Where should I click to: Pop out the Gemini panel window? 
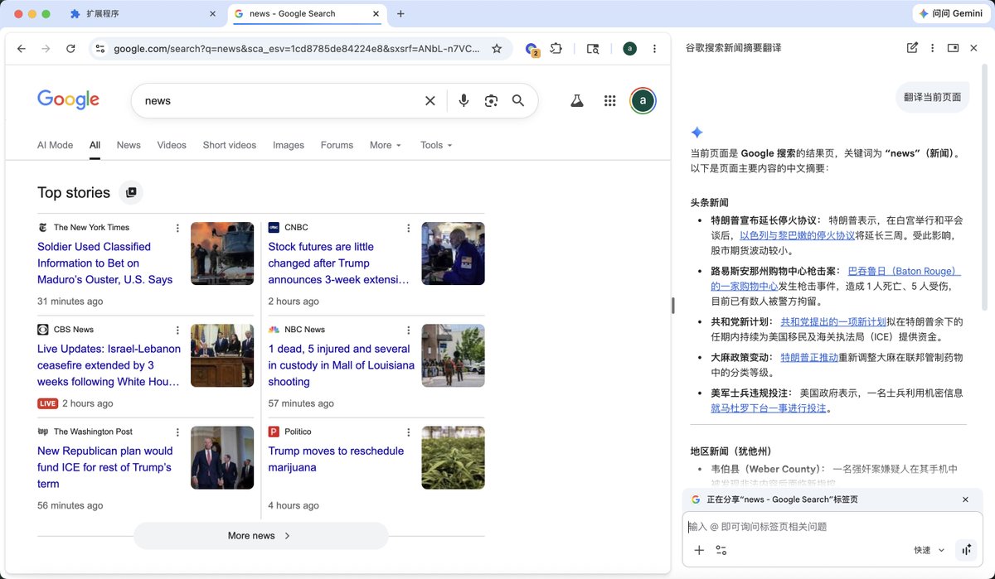(x=954, y=48)
